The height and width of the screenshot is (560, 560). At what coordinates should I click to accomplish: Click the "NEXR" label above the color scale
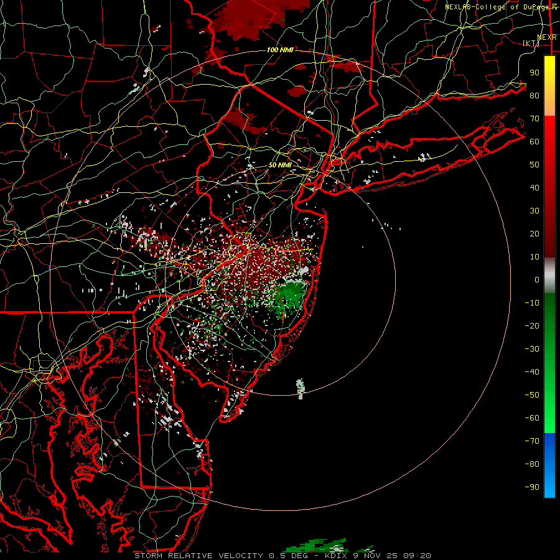point(547,37)
